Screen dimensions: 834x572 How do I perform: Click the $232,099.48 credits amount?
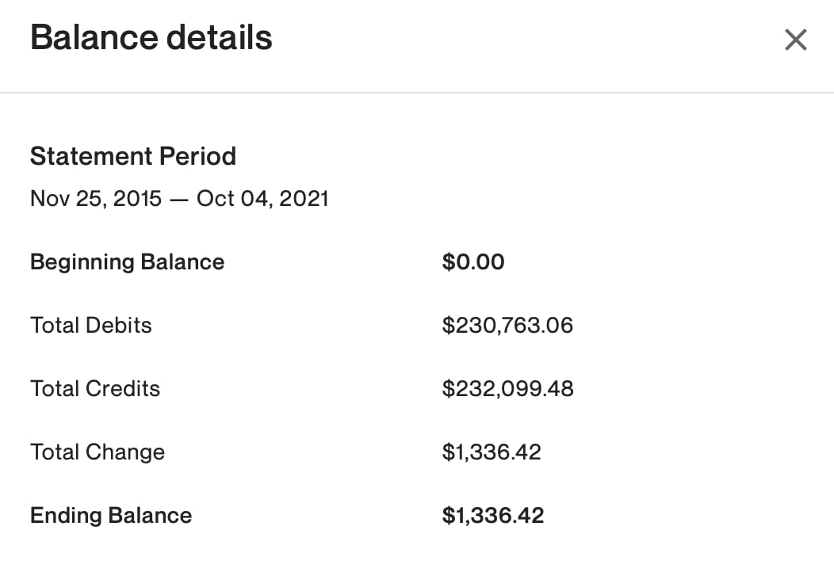pos(508,389)
